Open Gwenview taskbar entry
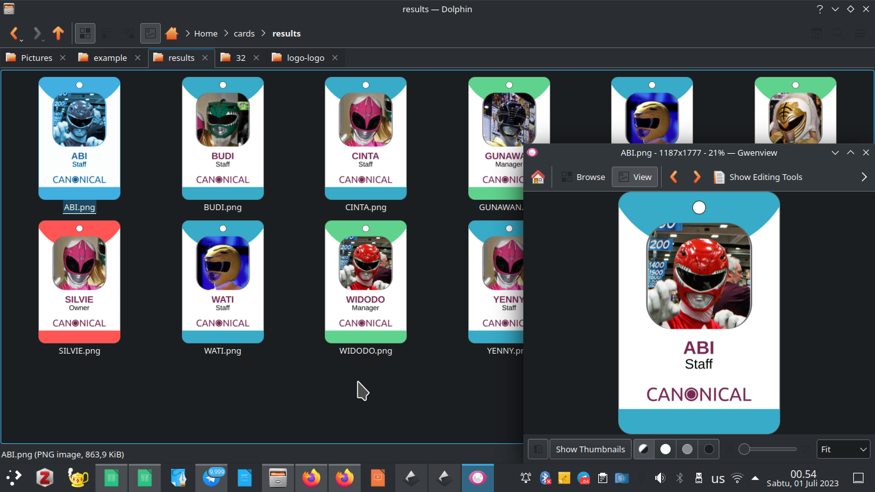Image resolution: width=875 pixels, height=492 pixels. 478,478
